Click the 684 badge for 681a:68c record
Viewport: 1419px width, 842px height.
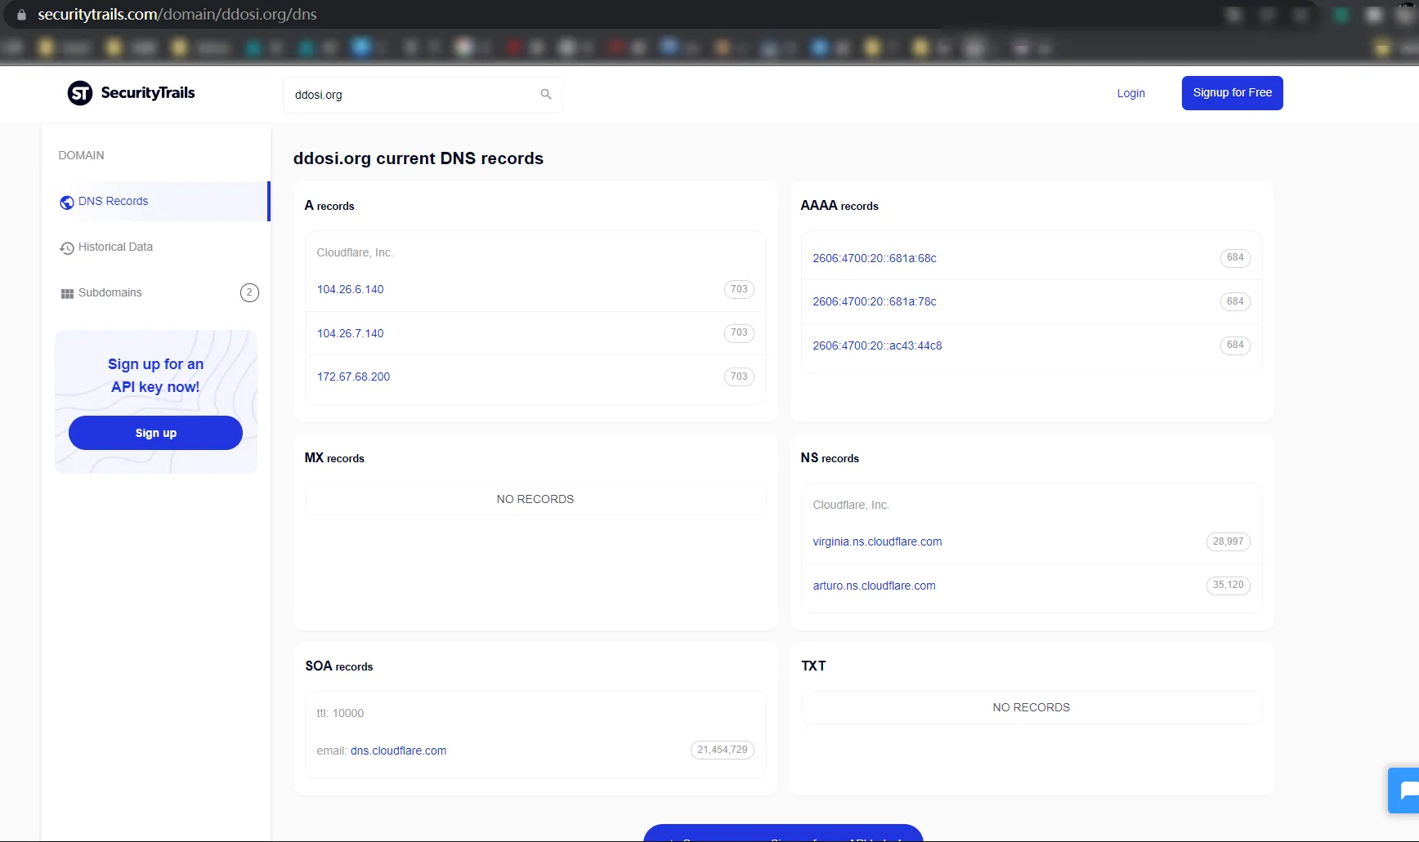[1235, 258]
